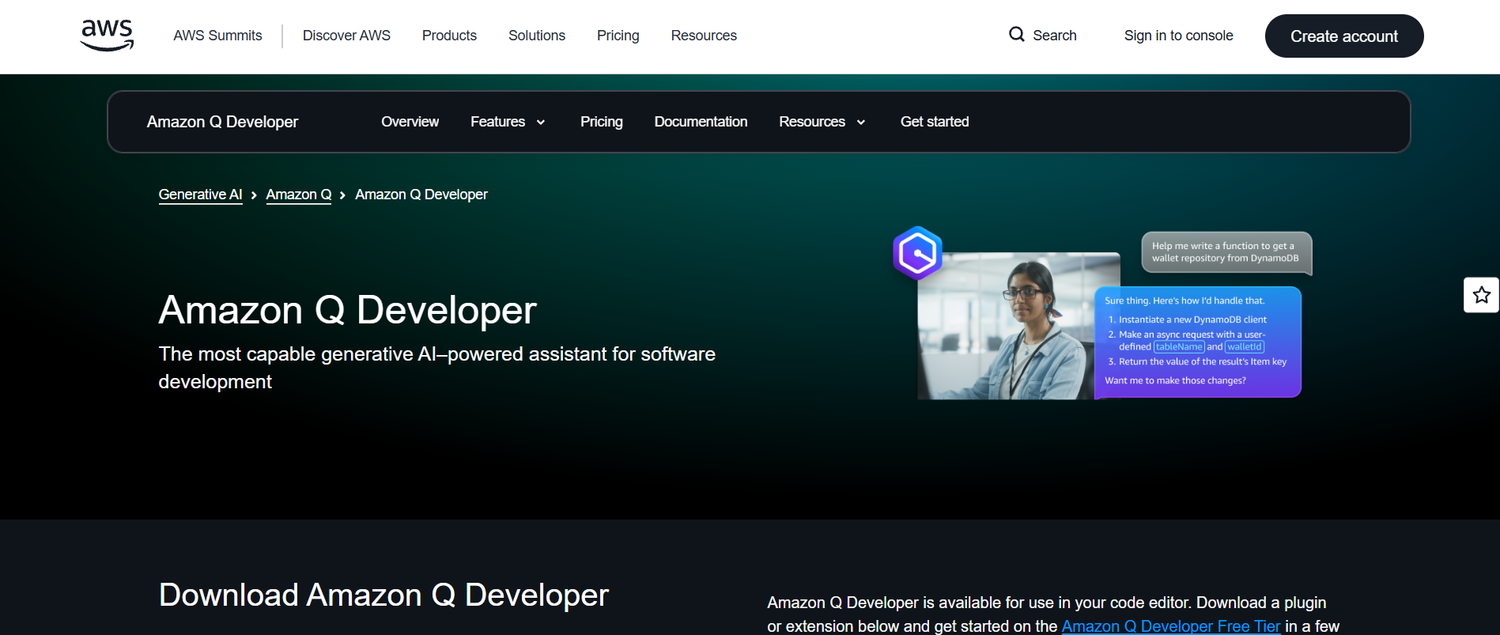
Task: Open Amazon Q Developer Free Tier link
Action: coord(1170,626)
